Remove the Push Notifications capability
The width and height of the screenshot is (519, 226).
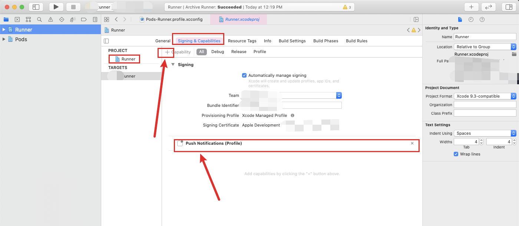click(412, 143)
